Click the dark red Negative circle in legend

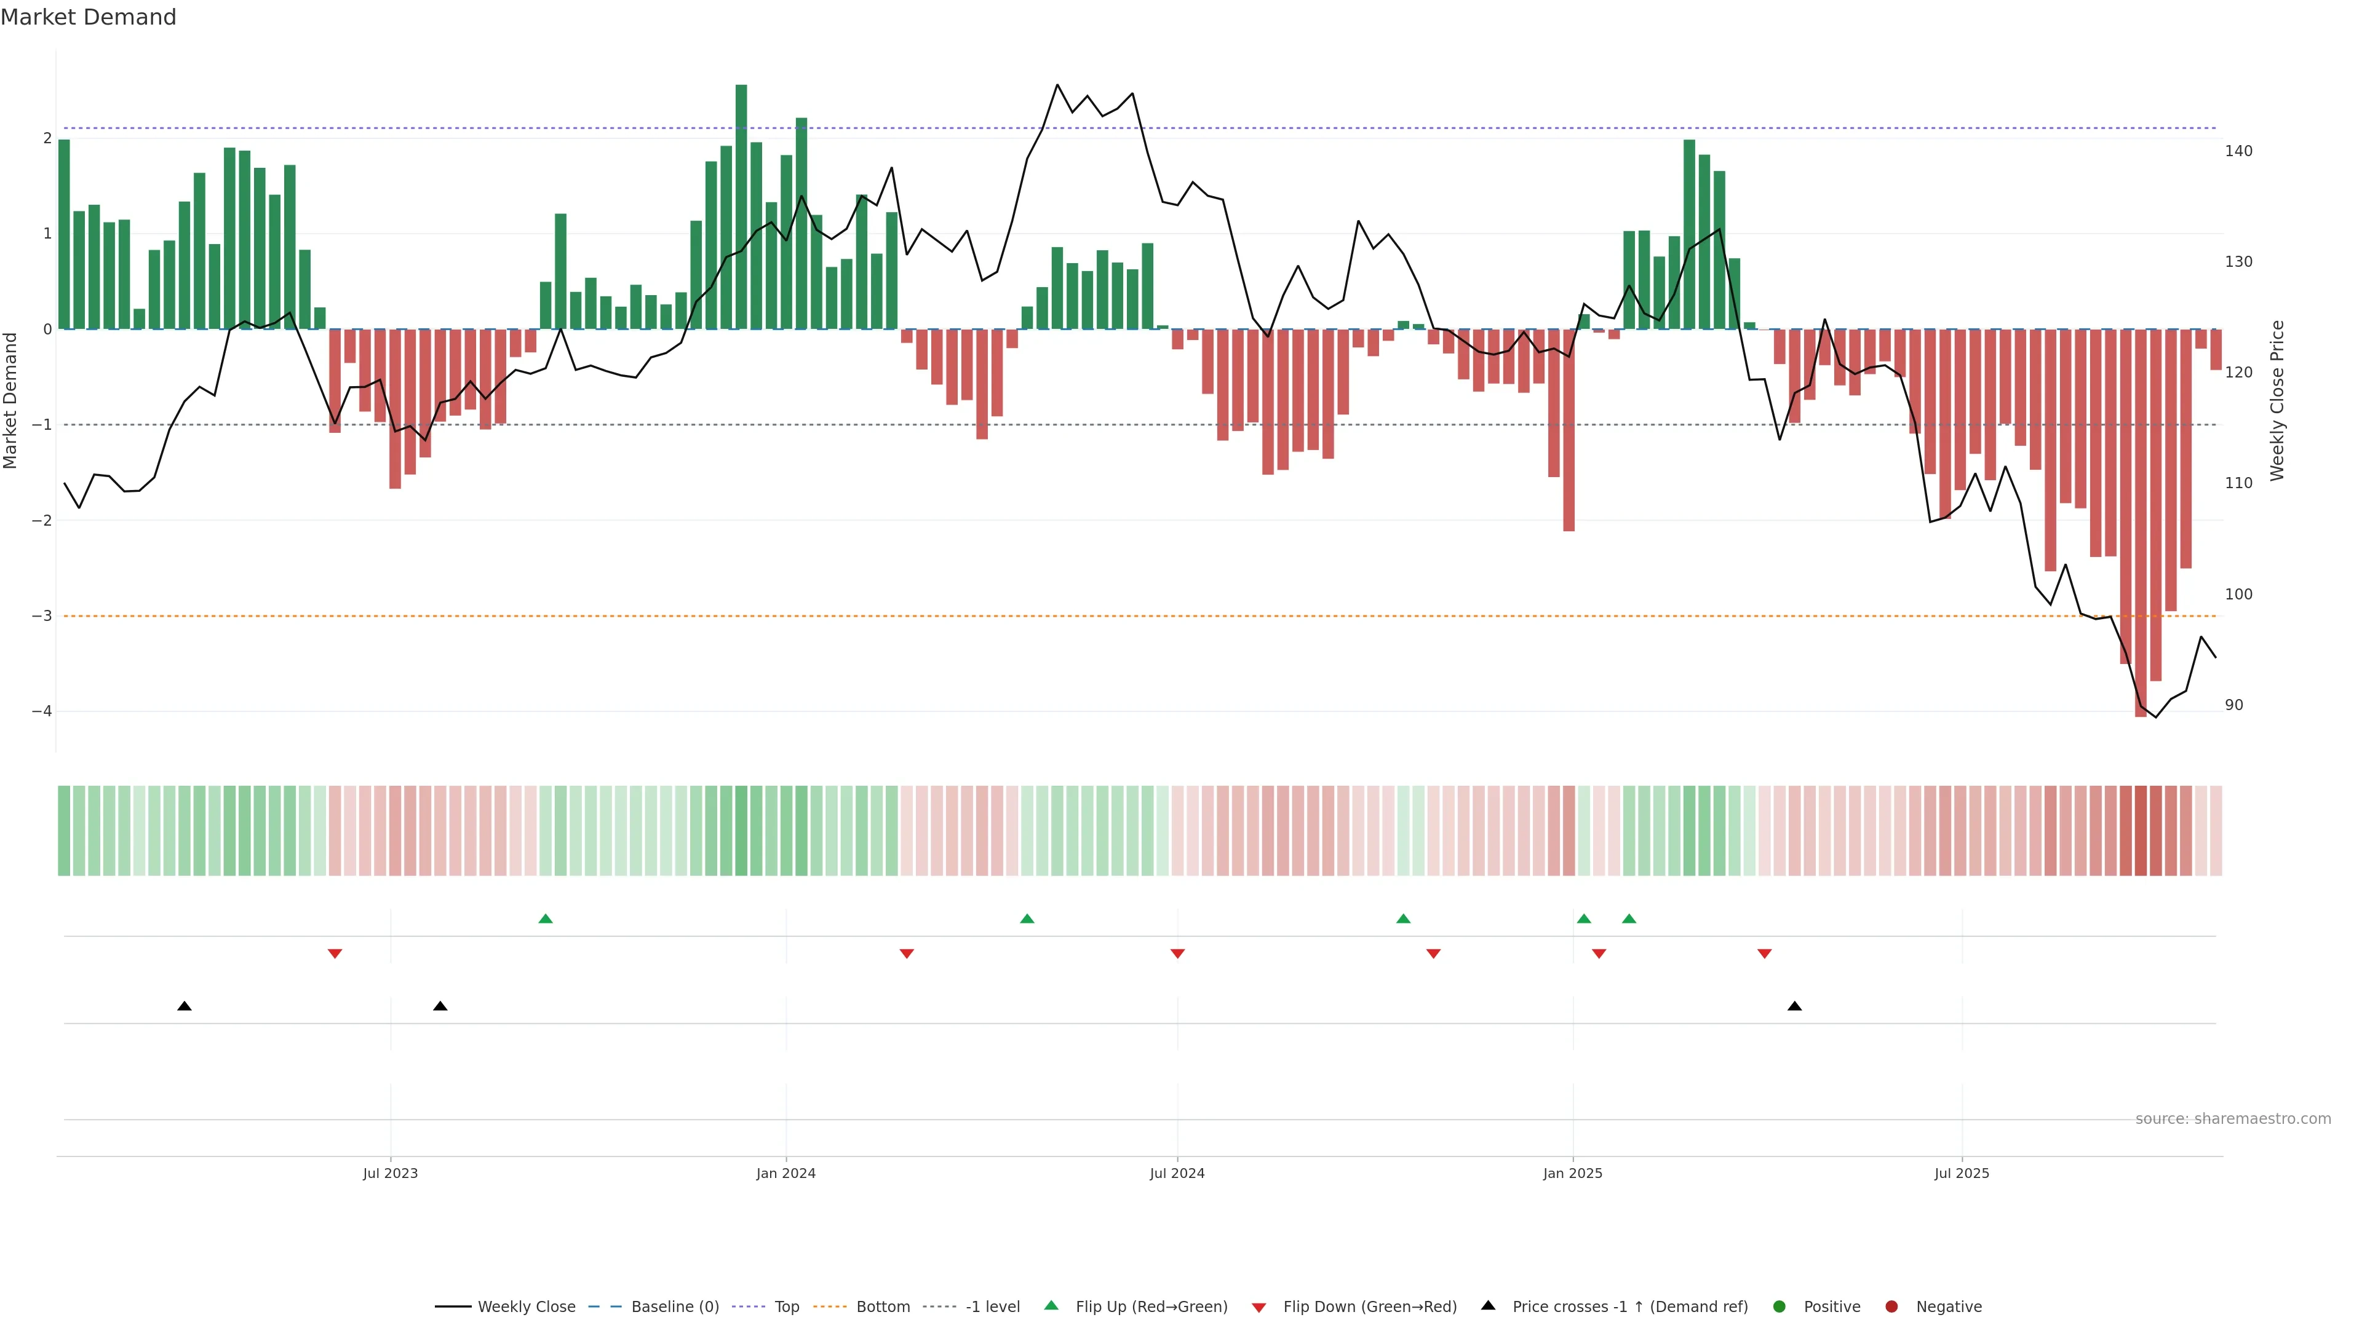[1891, 1306]
